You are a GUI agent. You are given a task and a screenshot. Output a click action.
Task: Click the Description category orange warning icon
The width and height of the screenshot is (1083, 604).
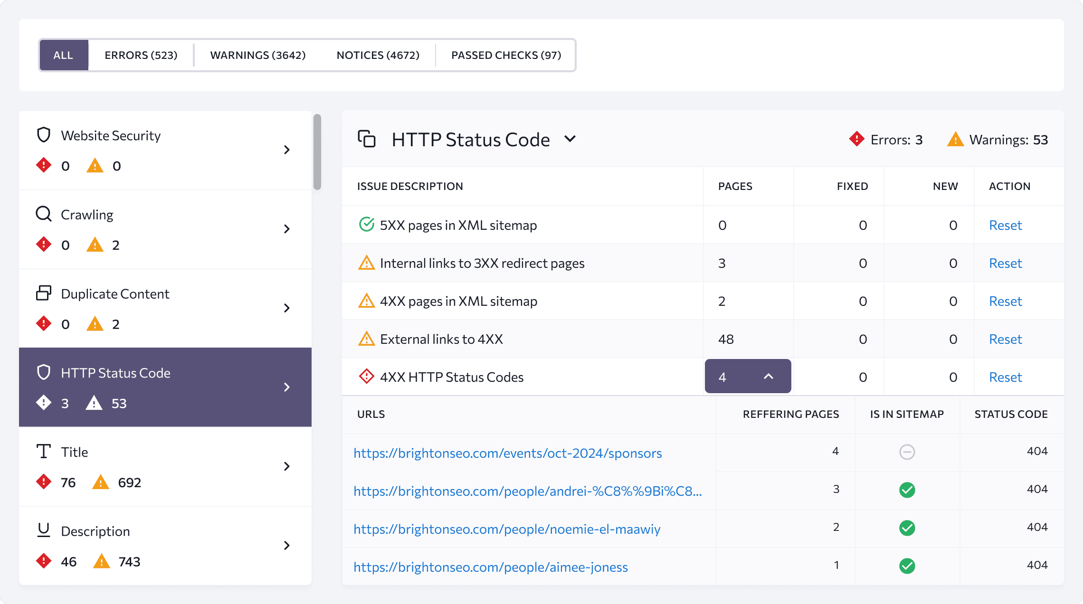[x=101, y=561]
